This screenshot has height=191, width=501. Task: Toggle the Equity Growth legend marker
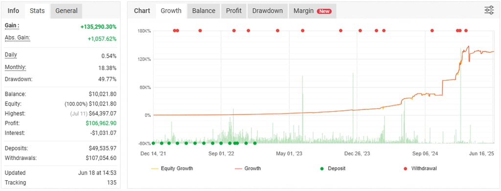(155, 169)
